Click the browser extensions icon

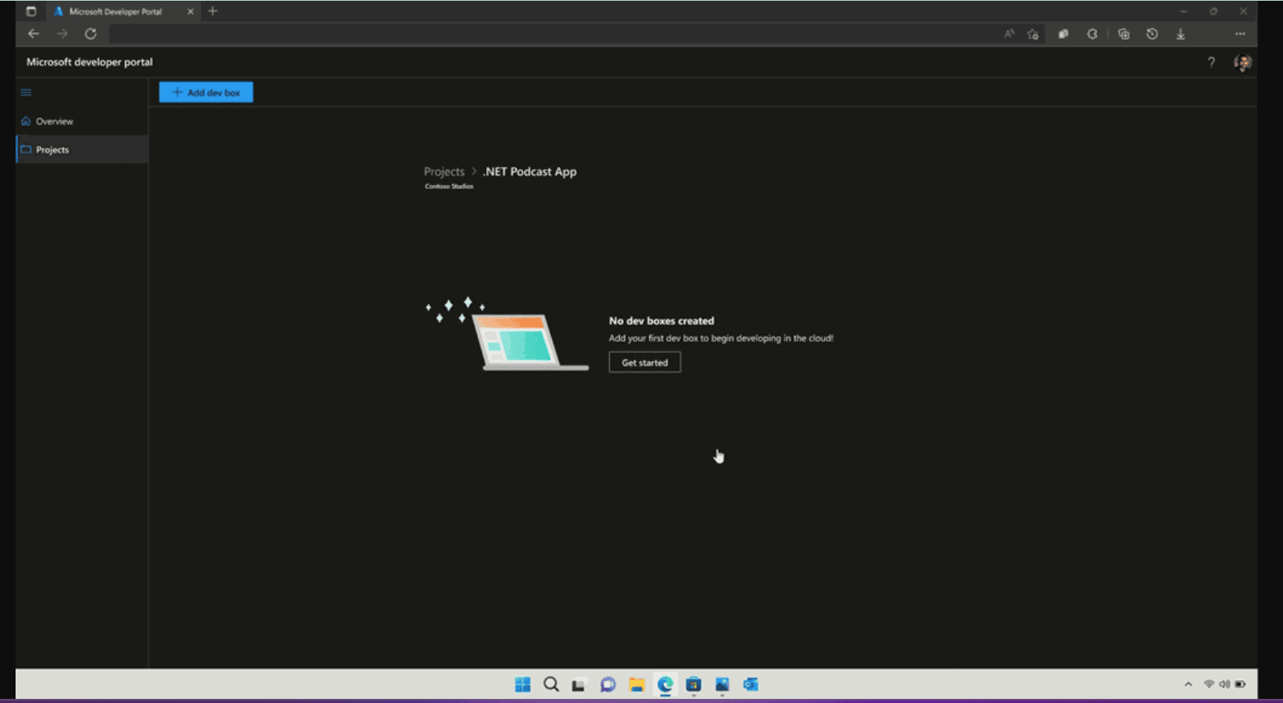(1092, 34)
